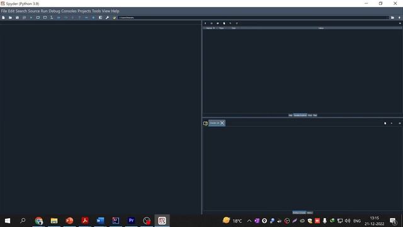Click the Open file folder icon
The image size is (403, 227).
click(x=10, y=18)
